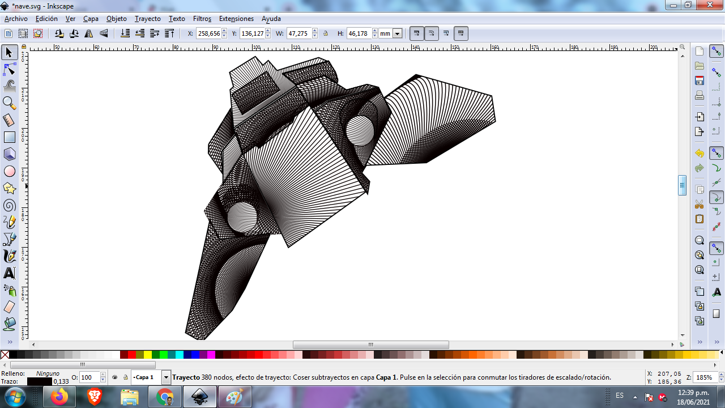Select the Star and polygon tool

click(x=10, y=188)
